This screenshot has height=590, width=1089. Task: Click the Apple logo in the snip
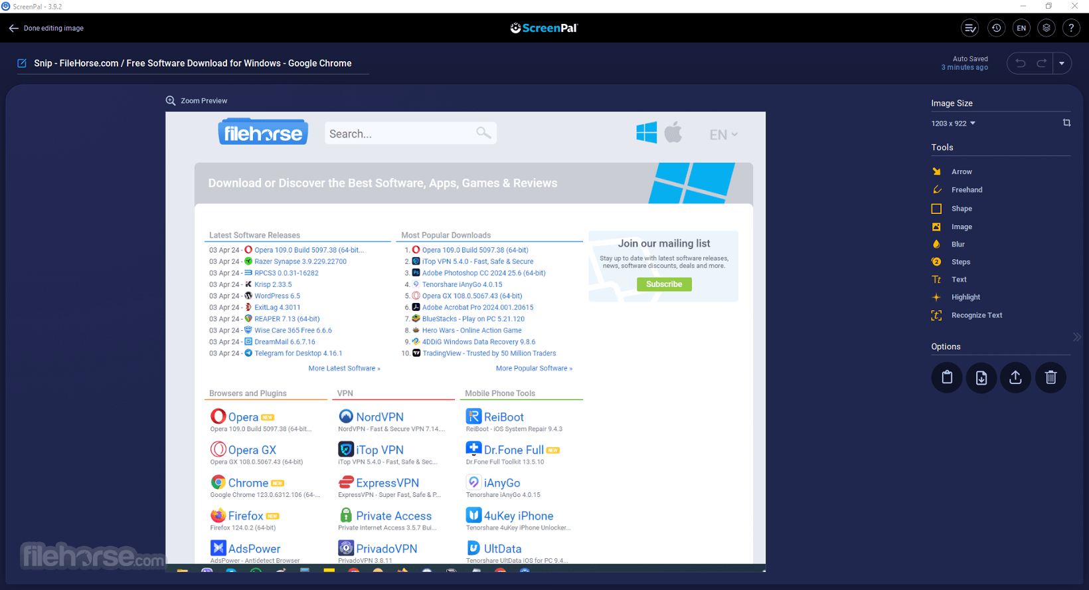click(x=673, y=132)
